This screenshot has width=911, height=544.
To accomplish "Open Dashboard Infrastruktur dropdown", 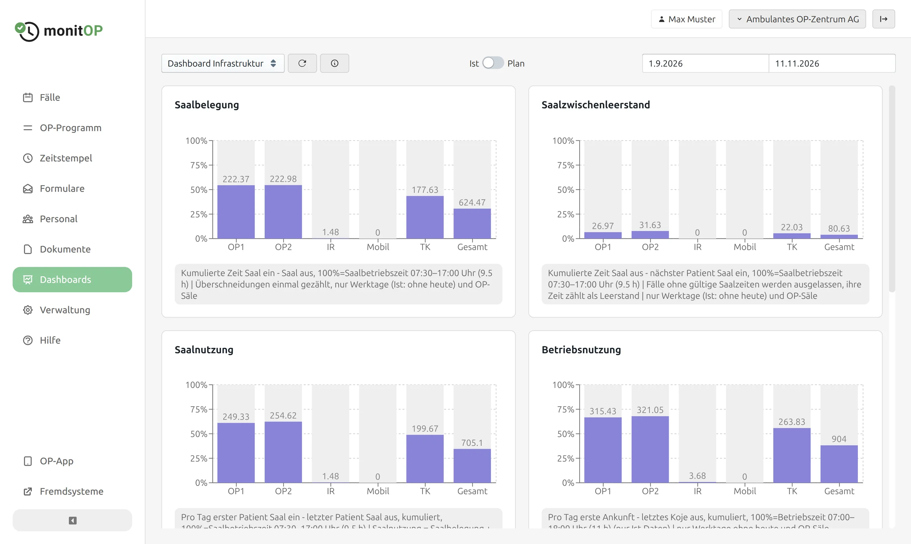I will coord(223,63).
